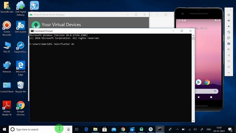The image size is (236, 133).
Task: Select Recycle Bin desktop icon
Action: click(x=21, y=87)
